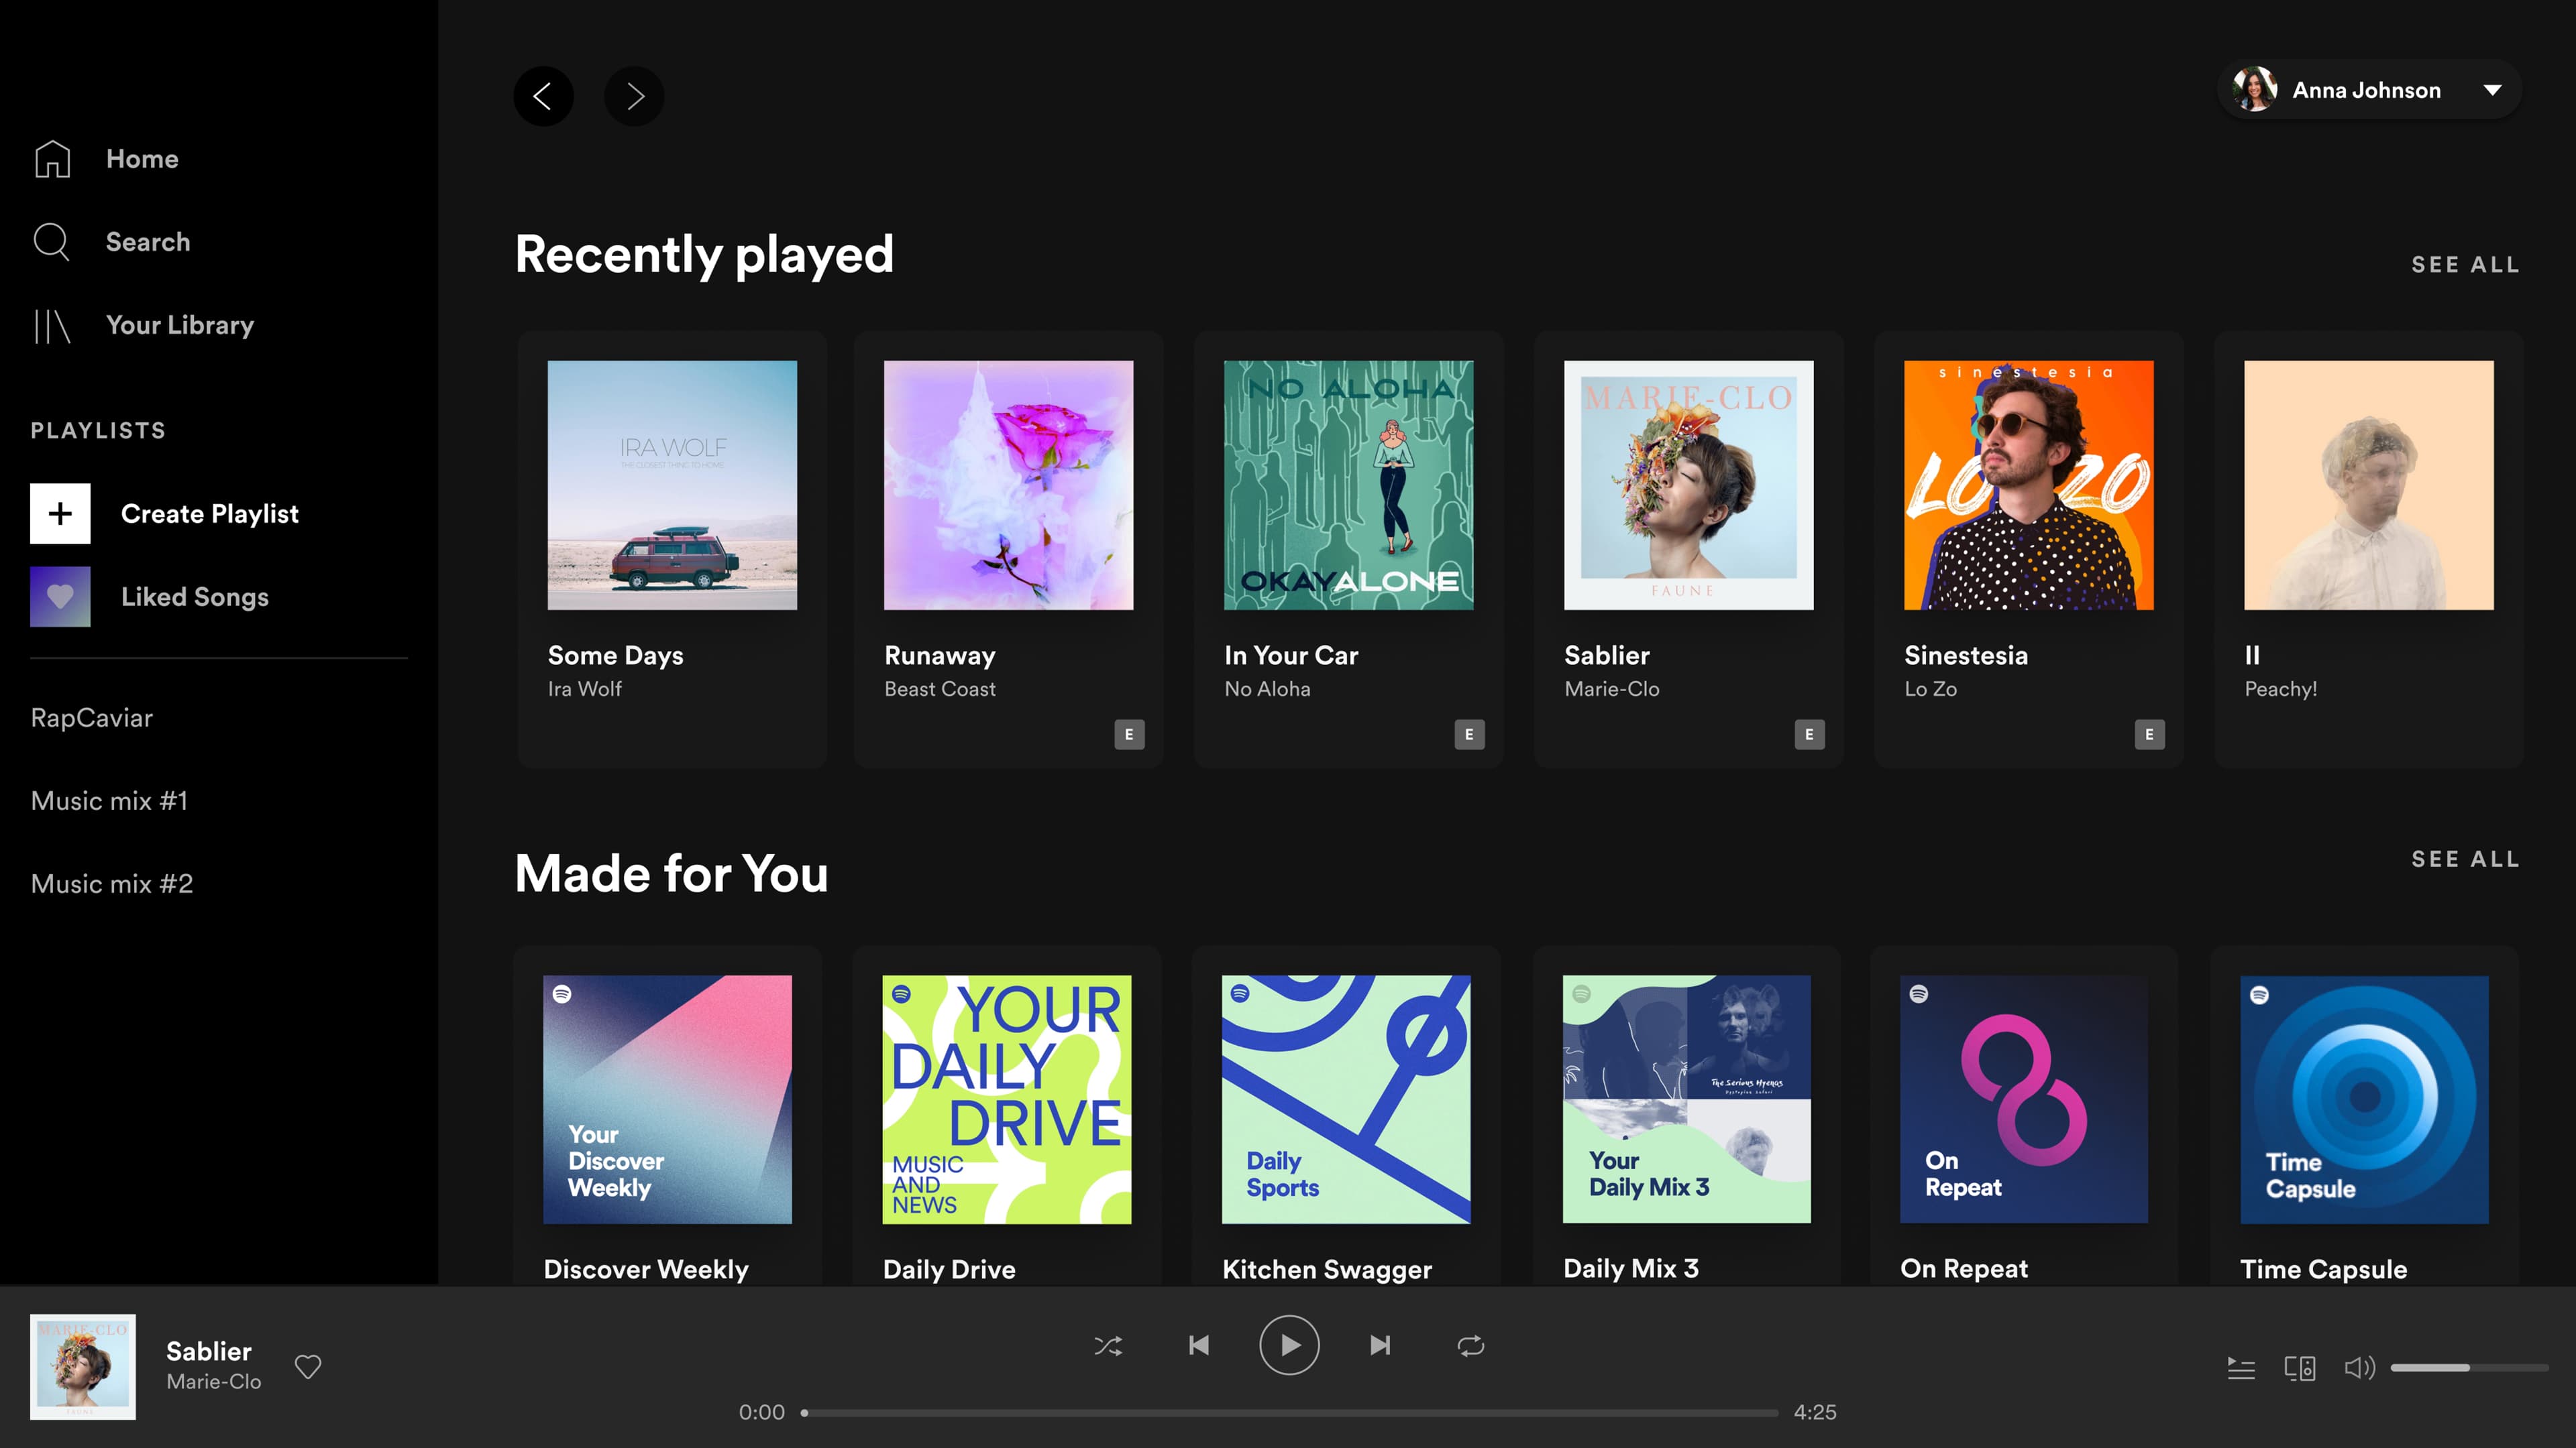This screenshot has height=1448, width=2576.
Task: Click the now playing Sablier cover art
Action: [x=83, y=1366]
